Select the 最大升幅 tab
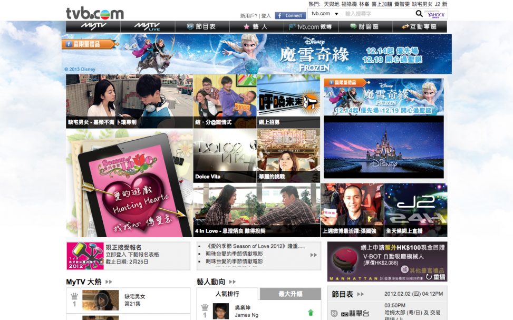Image resolution: width=513 pixels, height=320 pixels. click(x=290, y=294)
